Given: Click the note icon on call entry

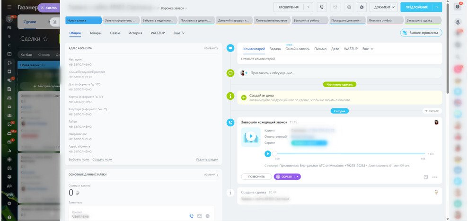Looking at the screenshot, I should coord(426,177).
